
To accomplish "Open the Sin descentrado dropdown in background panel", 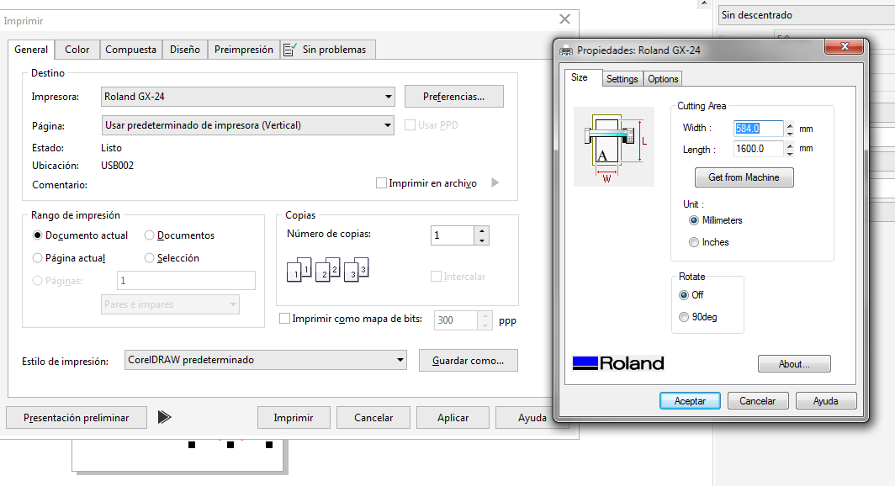I will click(806, 15).
